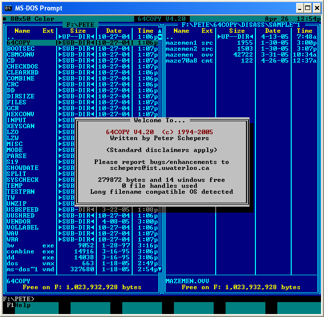
Task: Click the left panel scrollbar down arrow
Action: point(160,269)
